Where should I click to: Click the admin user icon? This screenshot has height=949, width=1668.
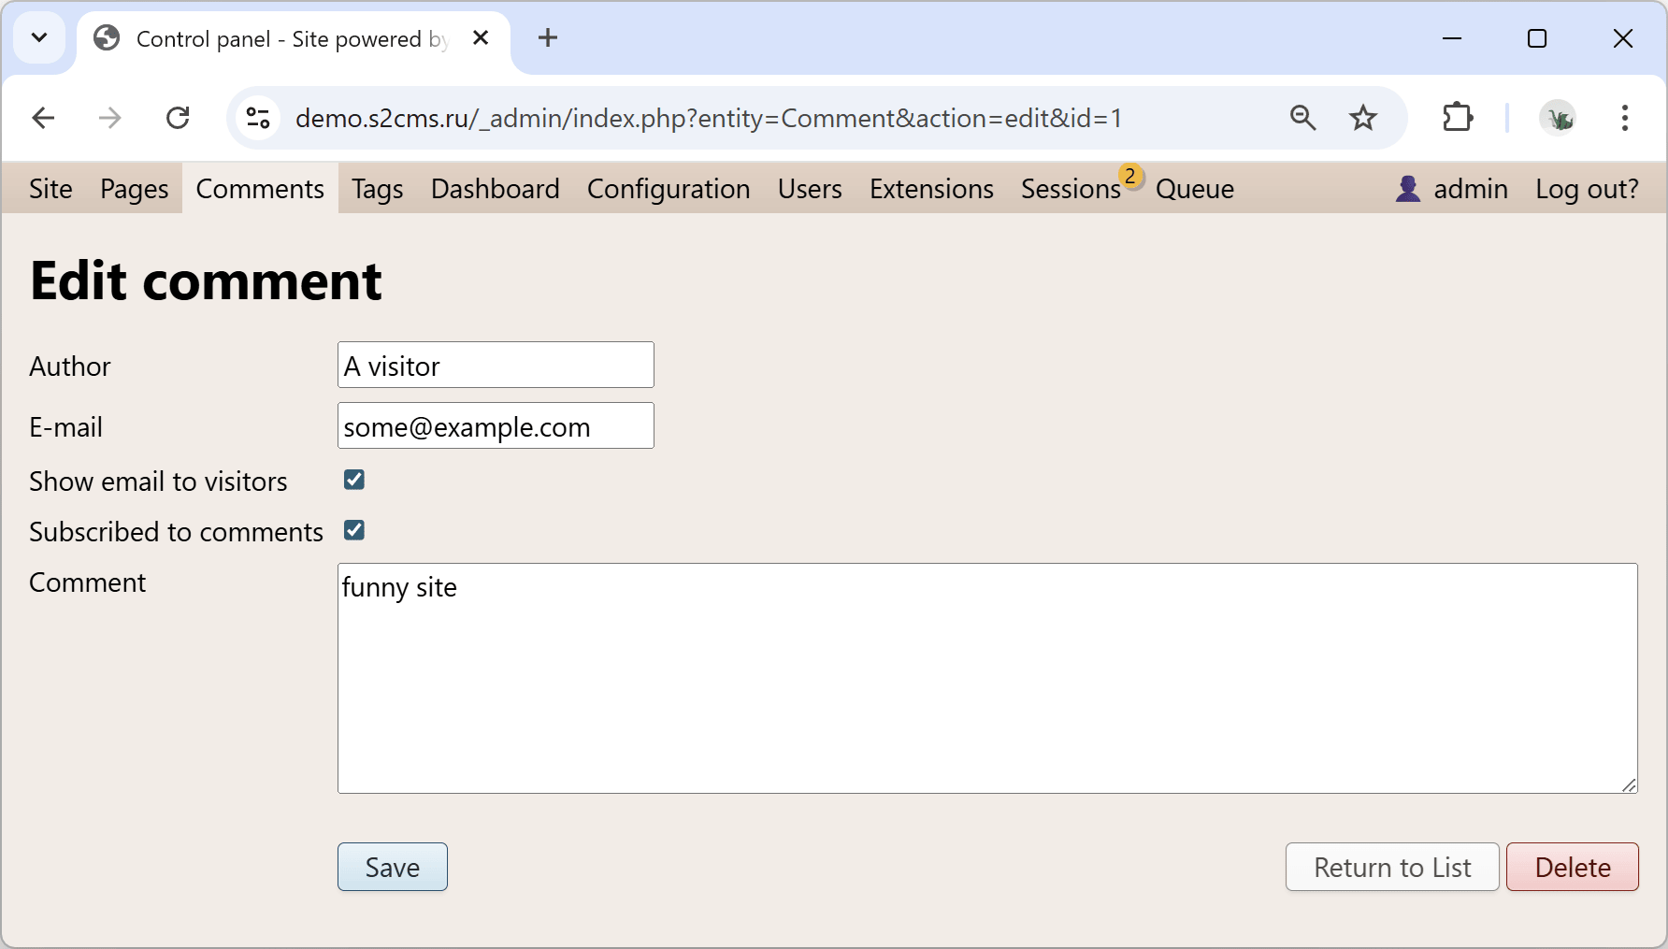(1408, 189)
